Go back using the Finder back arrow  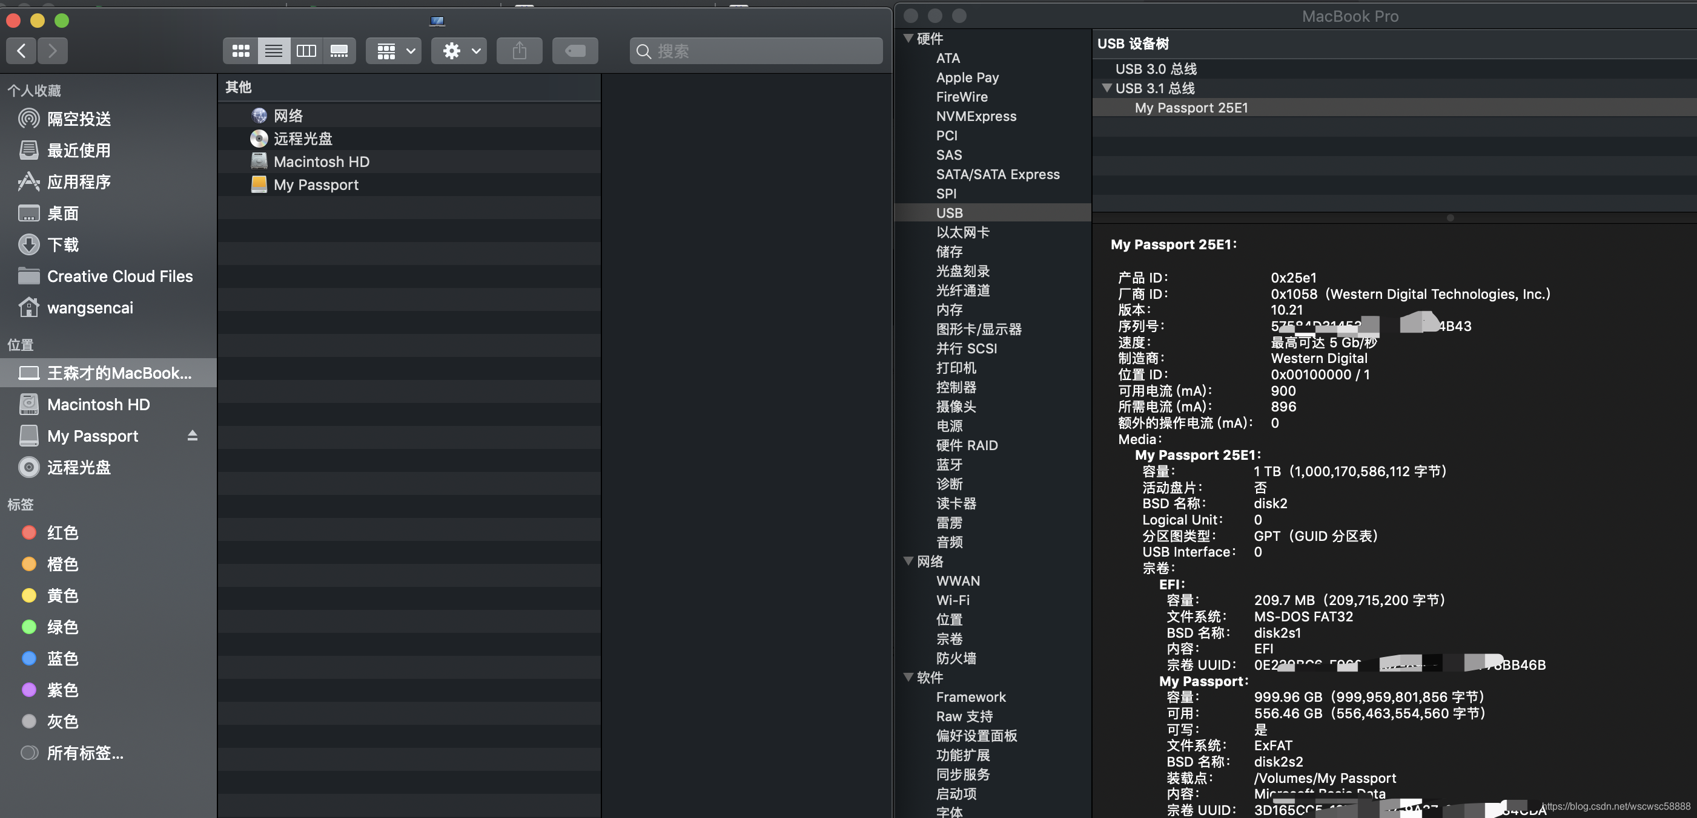click(x=22, y=51)
